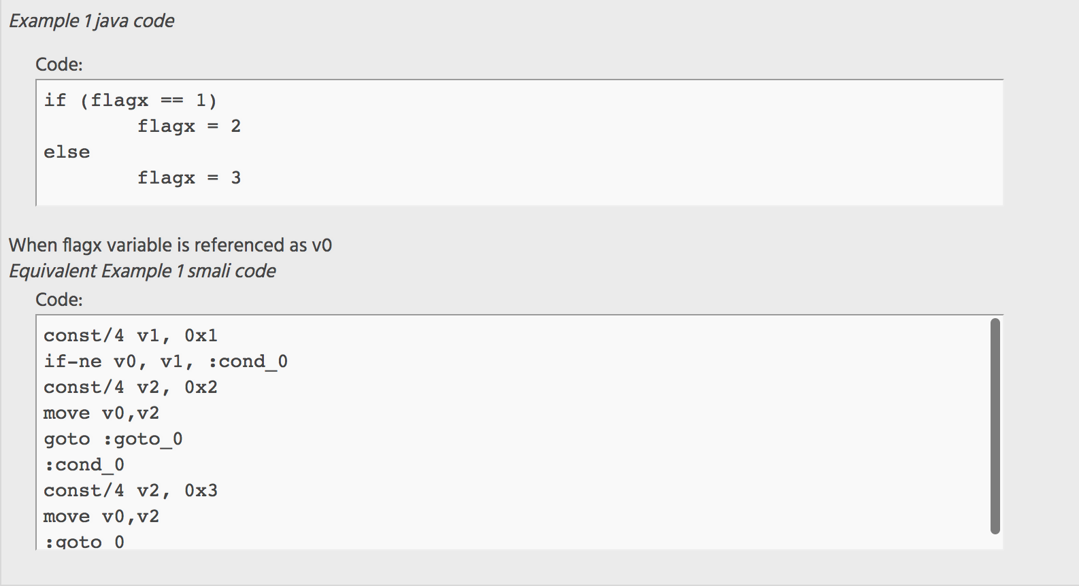
Task: Click the 'const/4 v1, 0x1' line
Action: tap(131, 336)
